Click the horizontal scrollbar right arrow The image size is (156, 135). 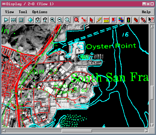tap(146, 131)
